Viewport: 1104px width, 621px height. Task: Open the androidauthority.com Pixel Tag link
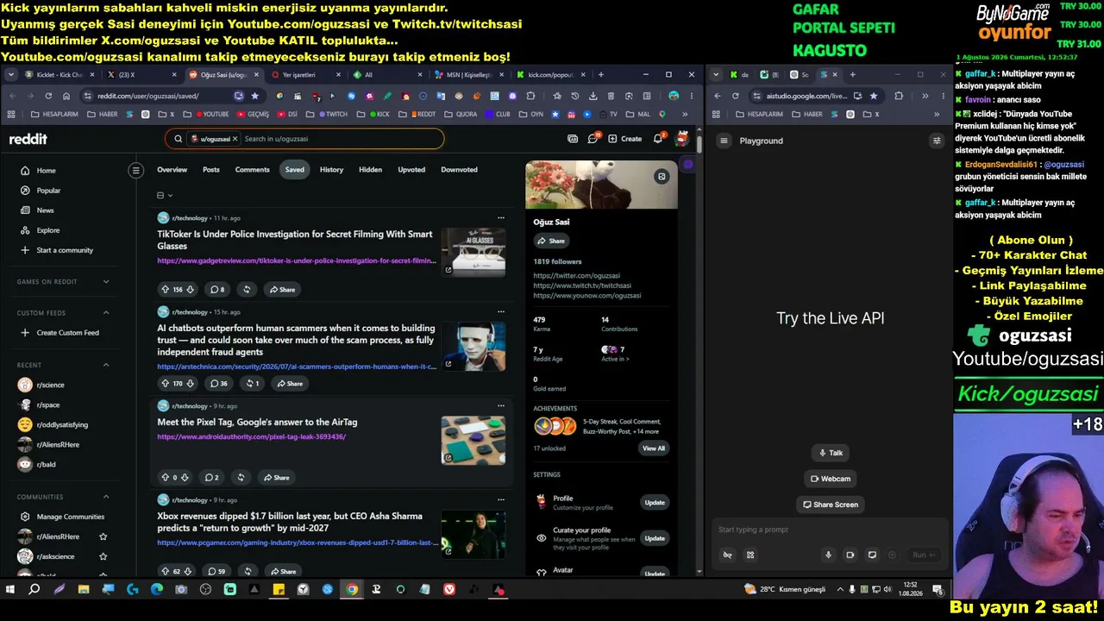tap(251, 436)
